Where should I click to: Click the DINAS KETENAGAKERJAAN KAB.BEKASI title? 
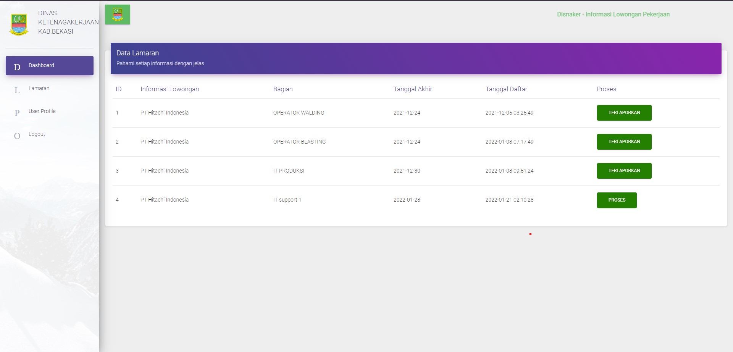[68, 22]
